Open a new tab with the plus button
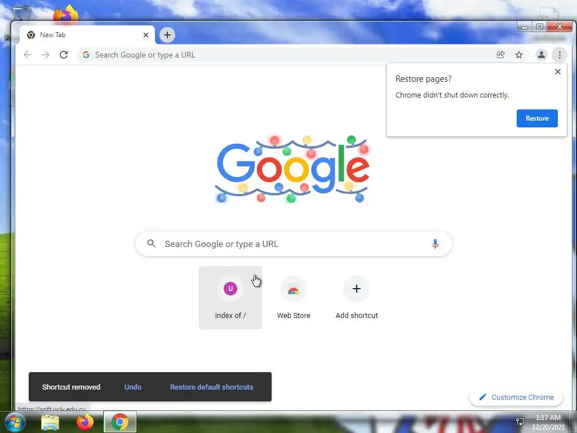 point(167,35)
